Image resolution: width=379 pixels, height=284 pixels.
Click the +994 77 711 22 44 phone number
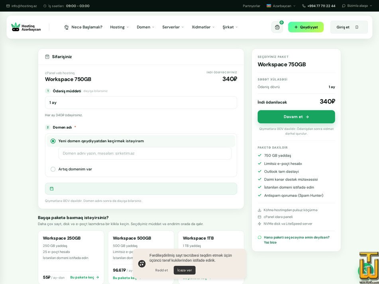(321, 6)
